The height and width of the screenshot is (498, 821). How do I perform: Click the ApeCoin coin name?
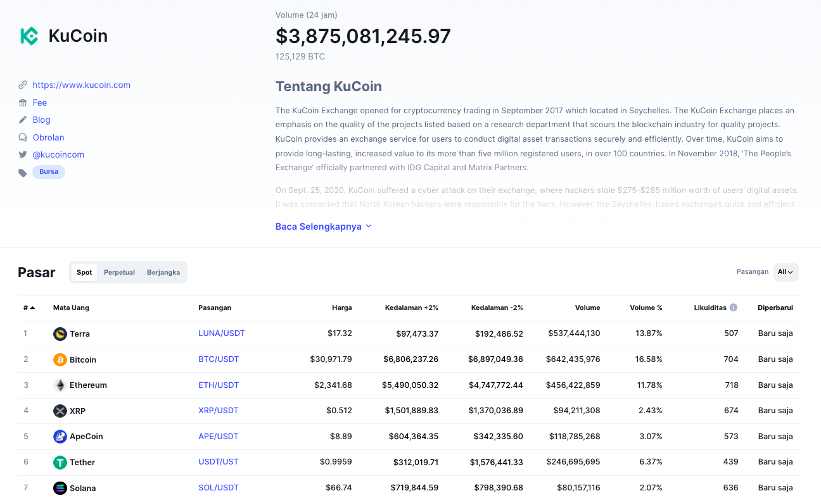(x=86, y=437)
